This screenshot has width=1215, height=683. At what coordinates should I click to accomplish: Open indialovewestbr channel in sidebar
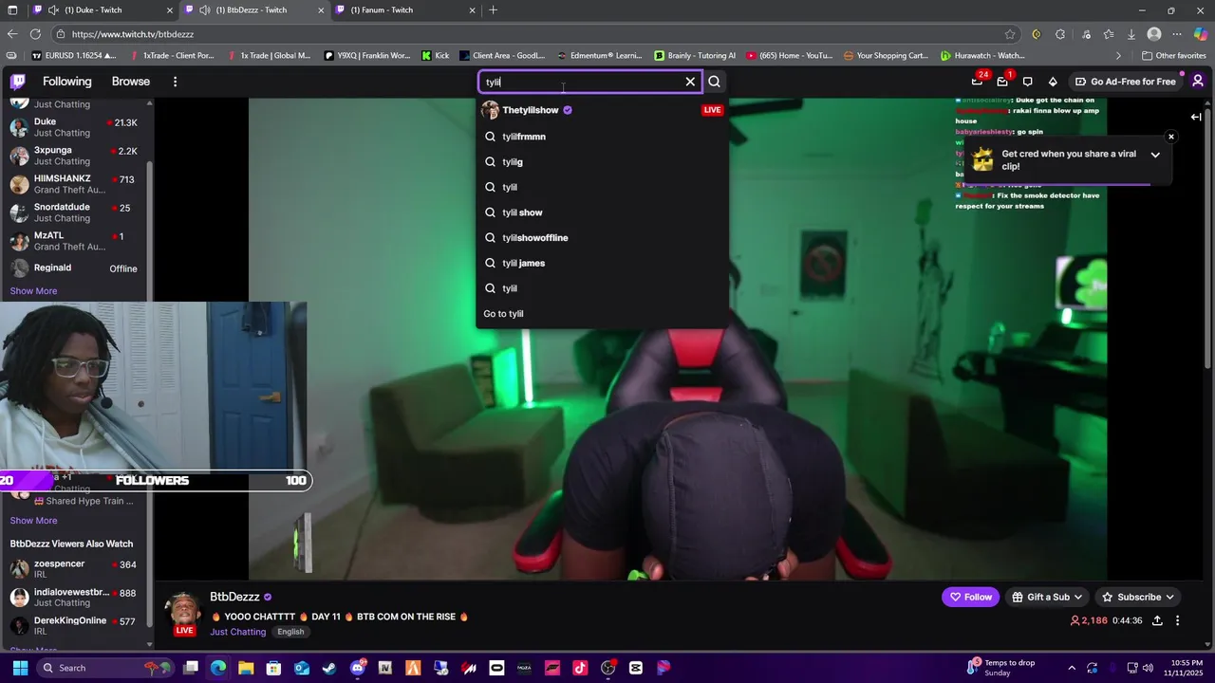(x=74, y=598)
